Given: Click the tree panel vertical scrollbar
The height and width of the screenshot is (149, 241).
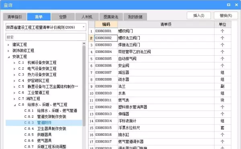Looking at the screenshot, I should [x=84, y=86].
